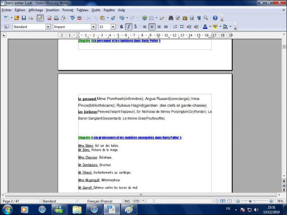Open the font size dropdown
The width and height of the screenshot is (287, 215).
113,27
